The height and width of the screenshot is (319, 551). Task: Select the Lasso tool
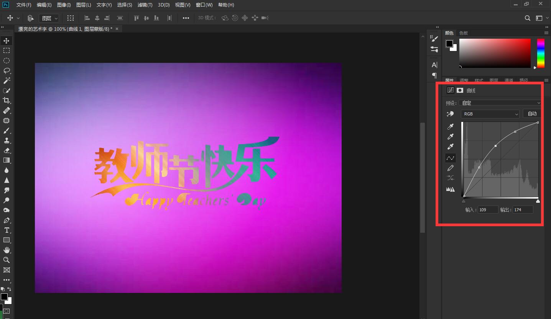tap(6, 71)
